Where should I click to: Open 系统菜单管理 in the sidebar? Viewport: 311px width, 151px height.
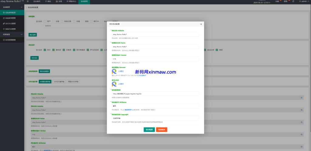pyautogui.click(x=12, y=18)
